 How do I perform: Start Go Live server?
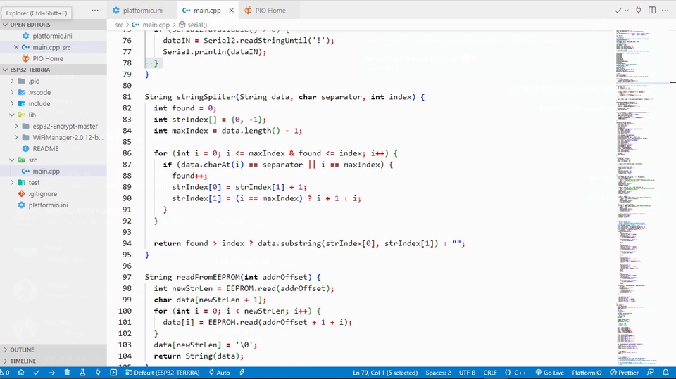coord(550,373)
